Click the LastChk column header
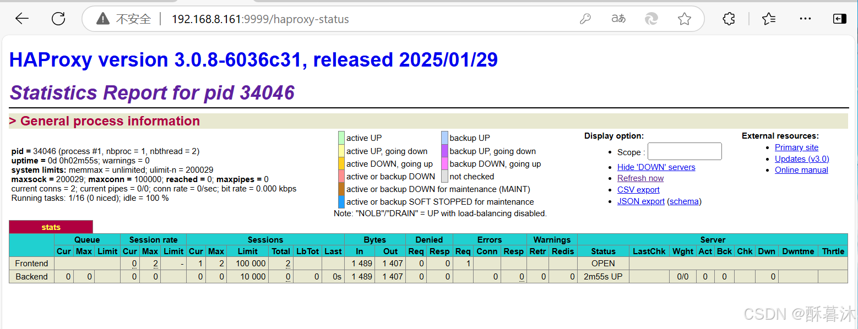Screen dimensions: 858x329 649,251
